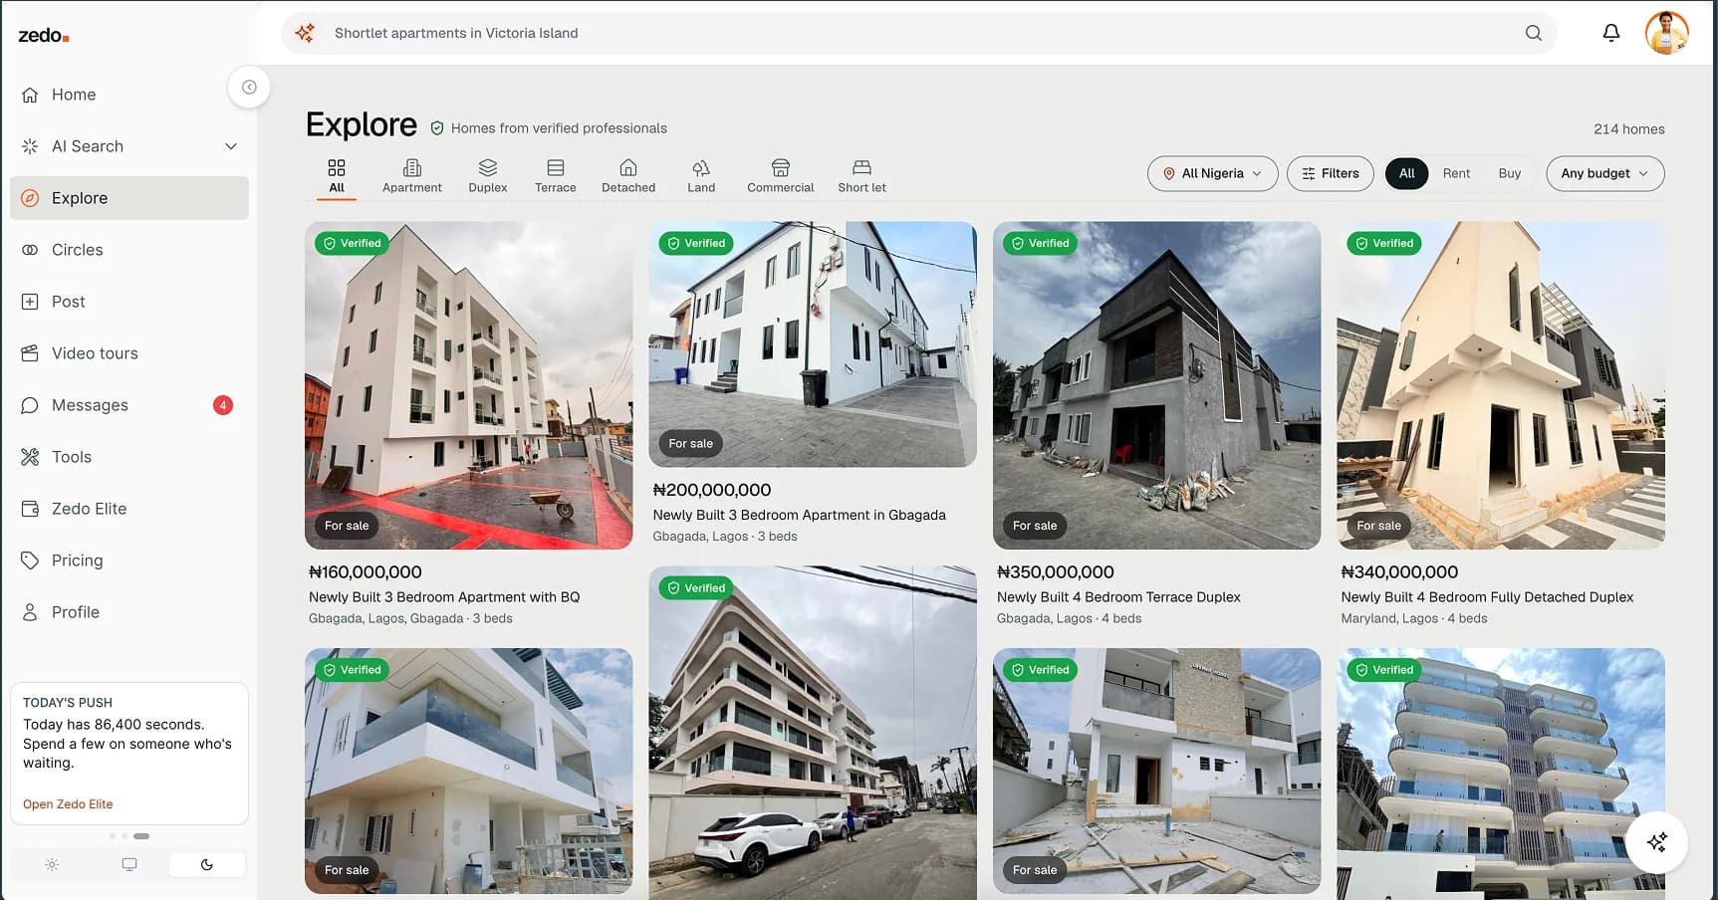Viewport: 1718px width, 900px height.
Task: Open Messages from the sidebar
Action: [x=129, y=405]
